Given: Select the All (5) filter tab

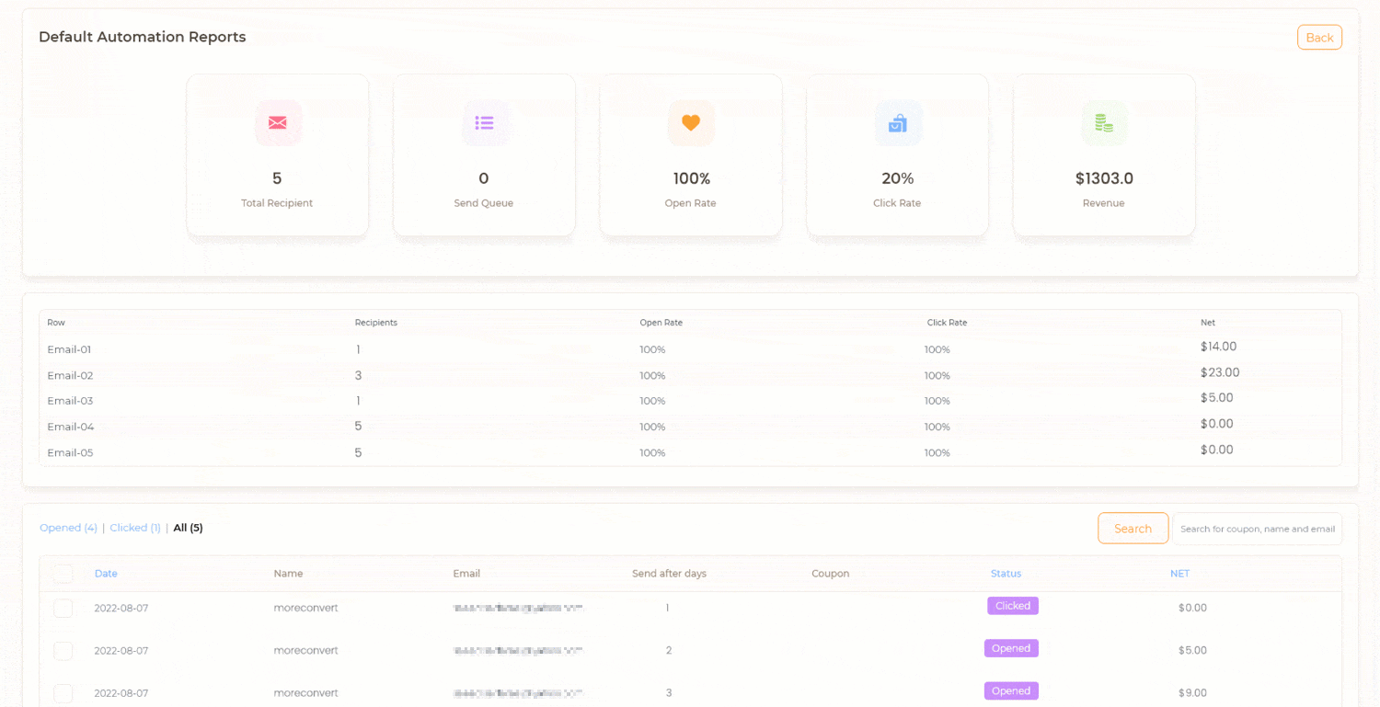Looking at the screenshot, I should [188, 528].
